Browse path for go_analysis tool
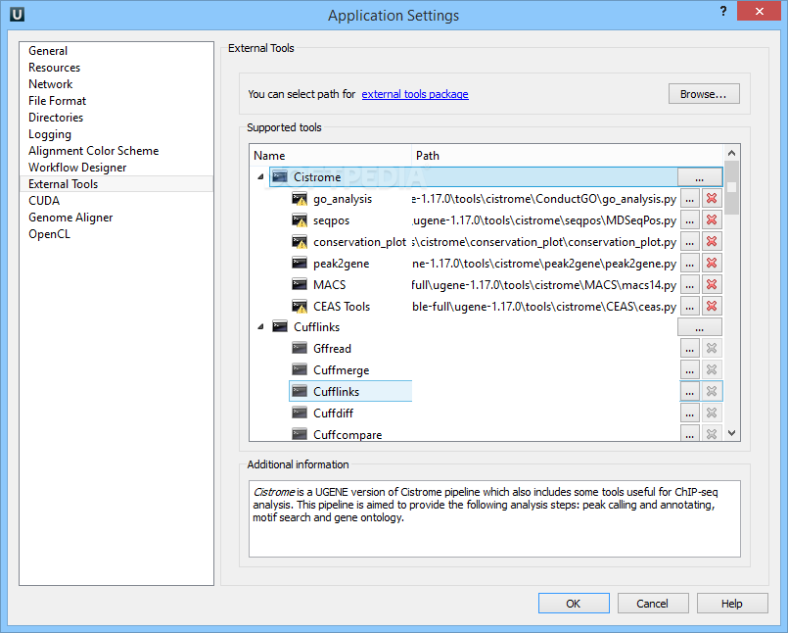 coord(689,199)
